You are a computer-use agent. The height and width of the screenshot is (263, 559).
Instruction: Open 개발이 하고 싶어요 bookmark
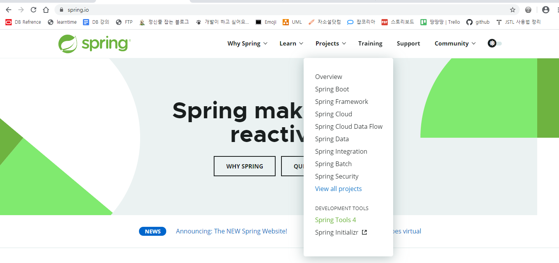click(222, 22)
